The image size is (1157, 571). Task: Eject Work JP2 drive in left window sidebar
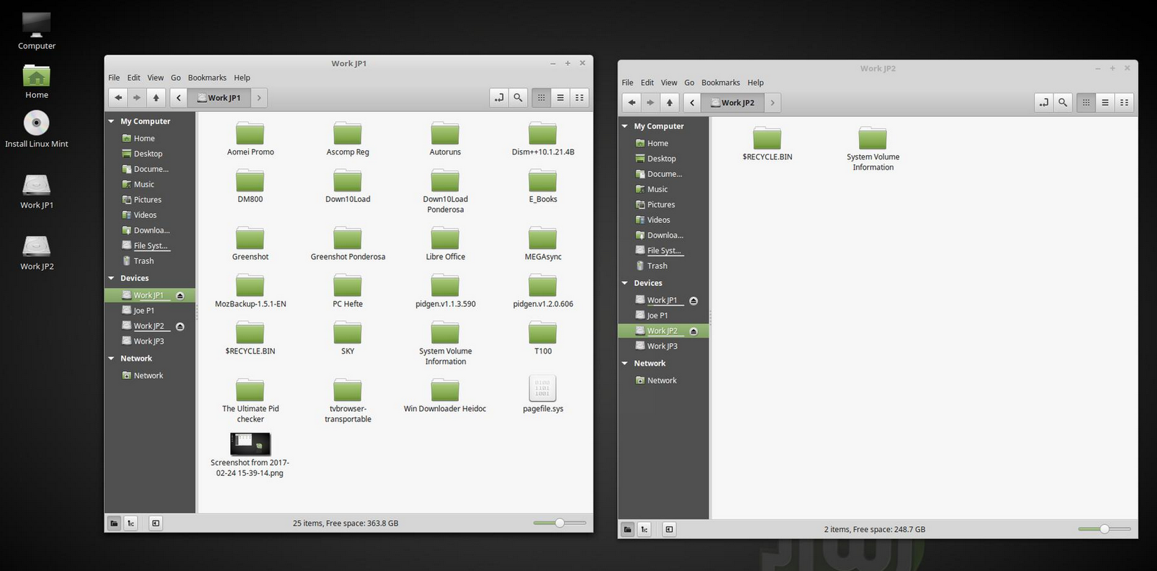tap(180, 326)
